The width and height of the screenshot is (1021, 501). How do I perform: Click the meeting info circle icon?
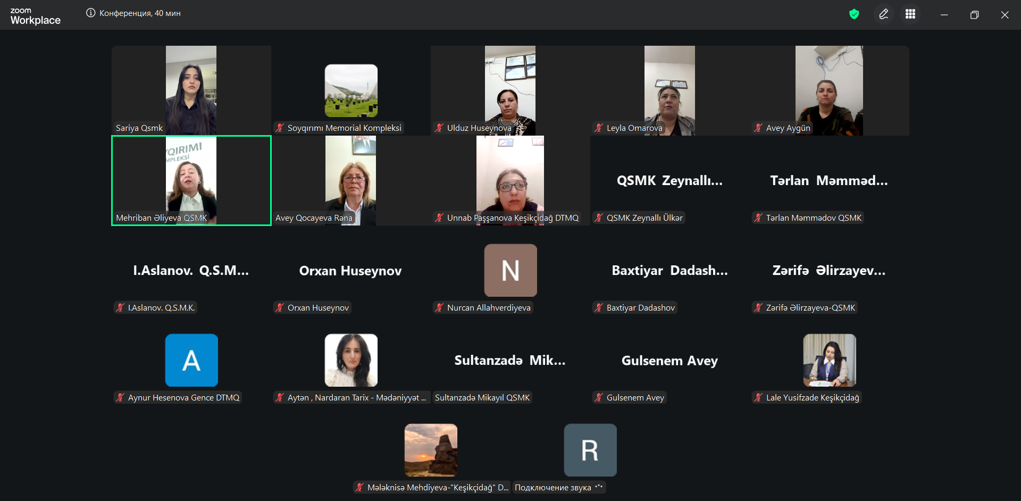tap(91, 13)
